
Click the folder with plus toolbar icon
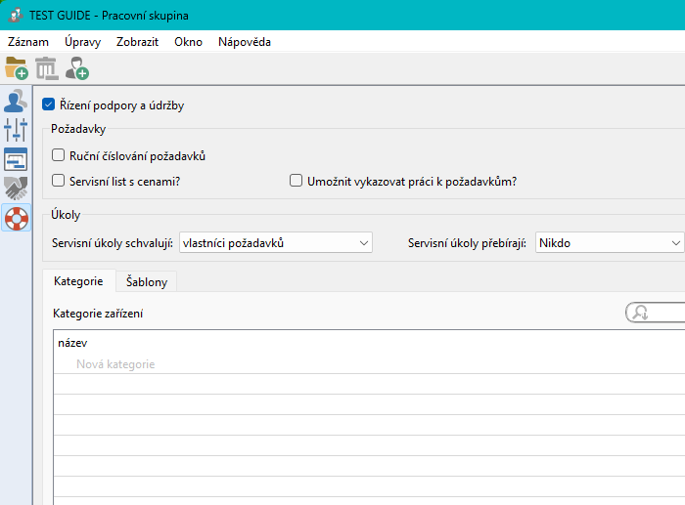[17, 68]
